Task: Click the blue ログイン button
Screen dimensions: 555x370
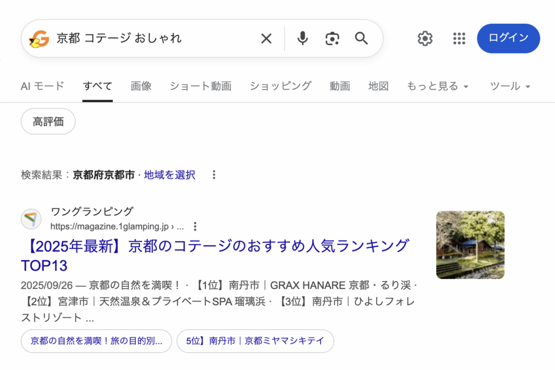Action: click(508, 38)
